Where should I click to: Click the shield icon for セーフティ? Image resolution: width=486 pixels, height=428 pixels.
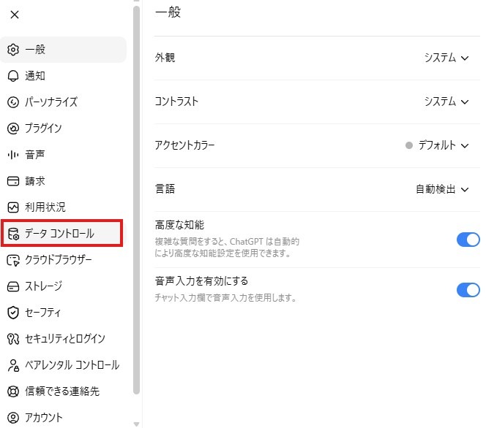coord(13,313)
